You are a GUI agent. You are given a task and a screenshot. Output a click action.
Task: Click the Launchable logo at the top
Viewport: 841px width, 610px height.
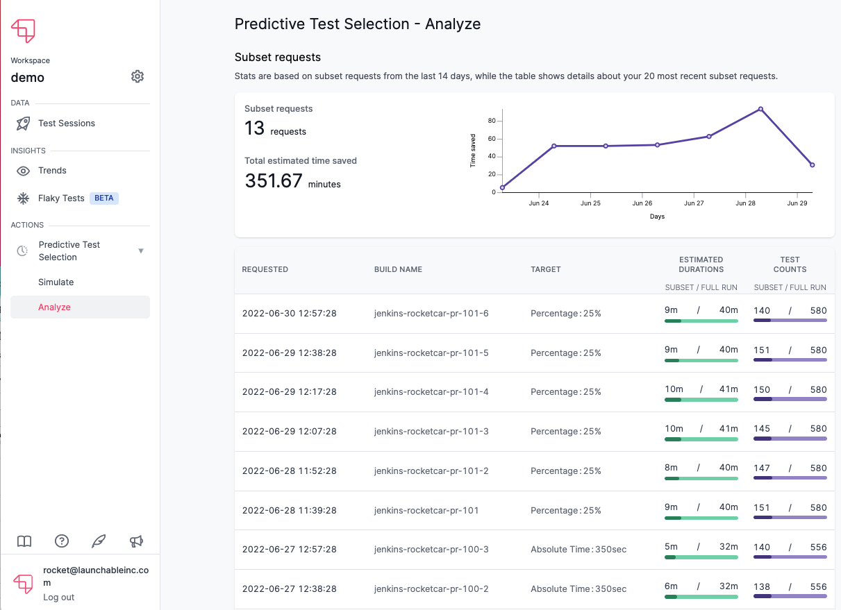(23, 31)
